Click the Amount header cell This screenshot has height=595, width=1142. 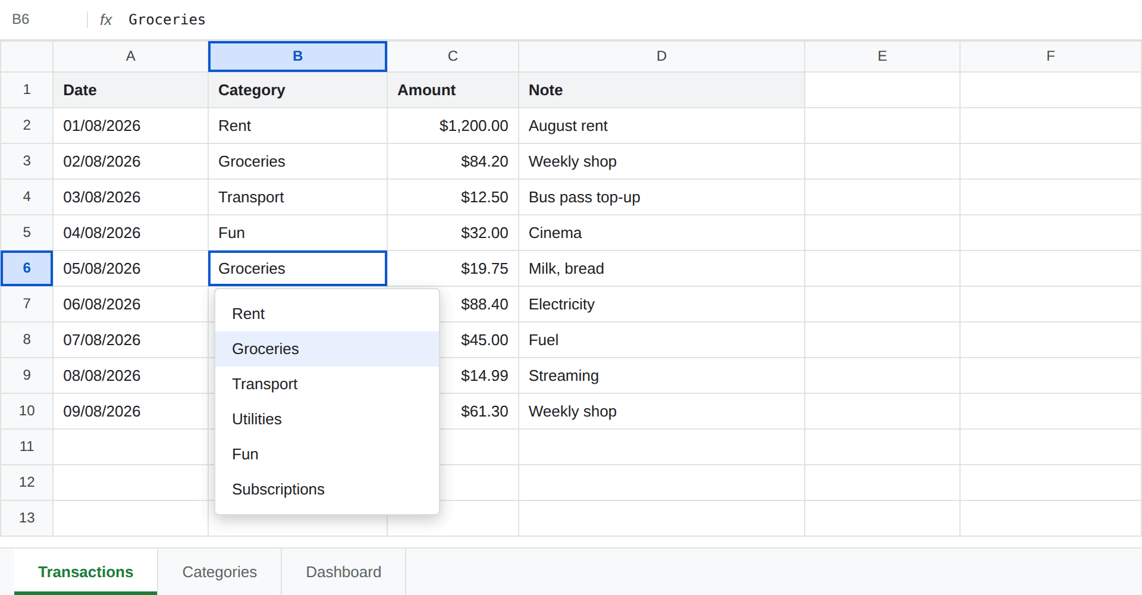453,90
